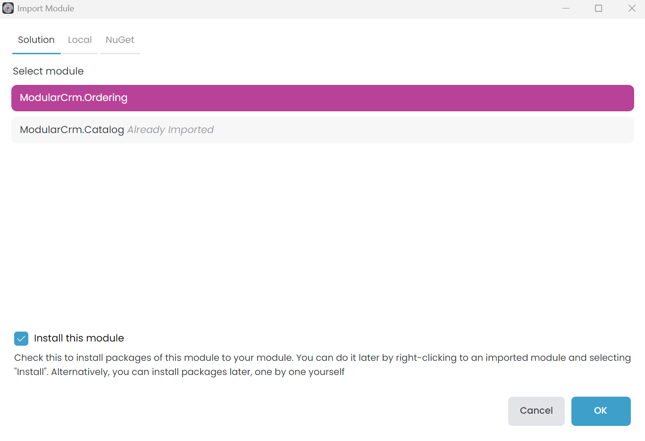Screen dimensions: 645x441
Task: Click the Import Module application icon
Action: [8, 8]
